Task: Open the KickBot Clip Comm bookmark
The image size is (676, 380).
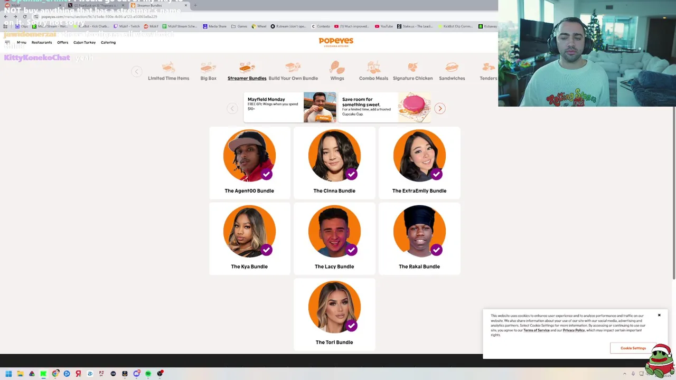Action: 455,26
